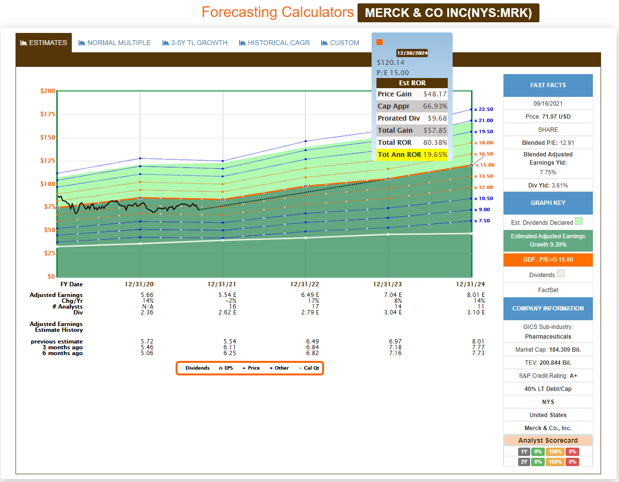Click the MERCK & CO INC ticker button

[448, 13]
